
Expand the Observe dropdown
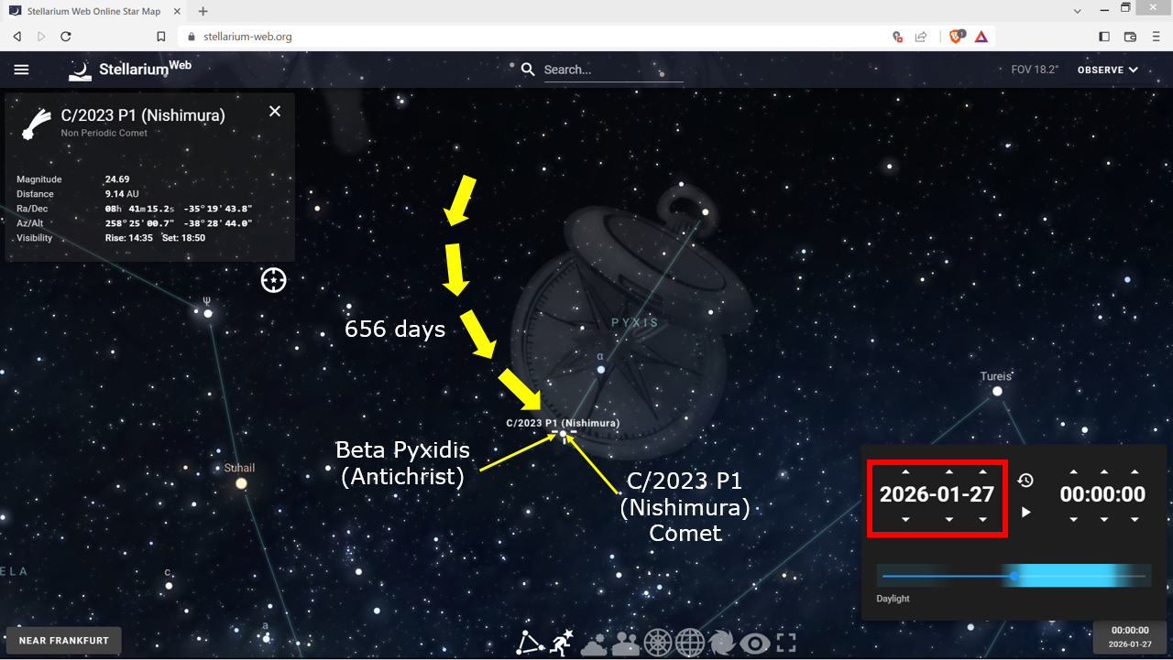pyautogui.click(x=1107, y=70)
